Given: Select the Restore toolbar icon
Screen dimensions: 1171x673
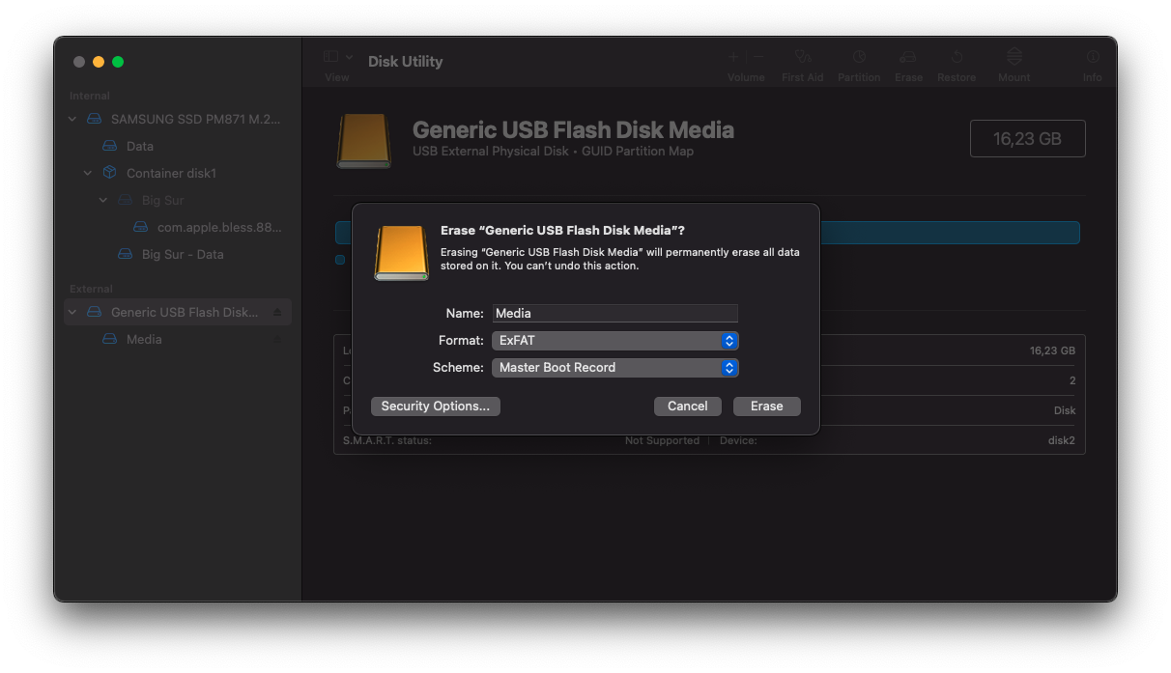Looking at the screenshot, I should (956, 58).
